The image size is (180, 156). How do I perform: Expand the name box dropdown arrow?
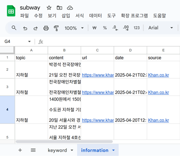click(x=29, y=42)
